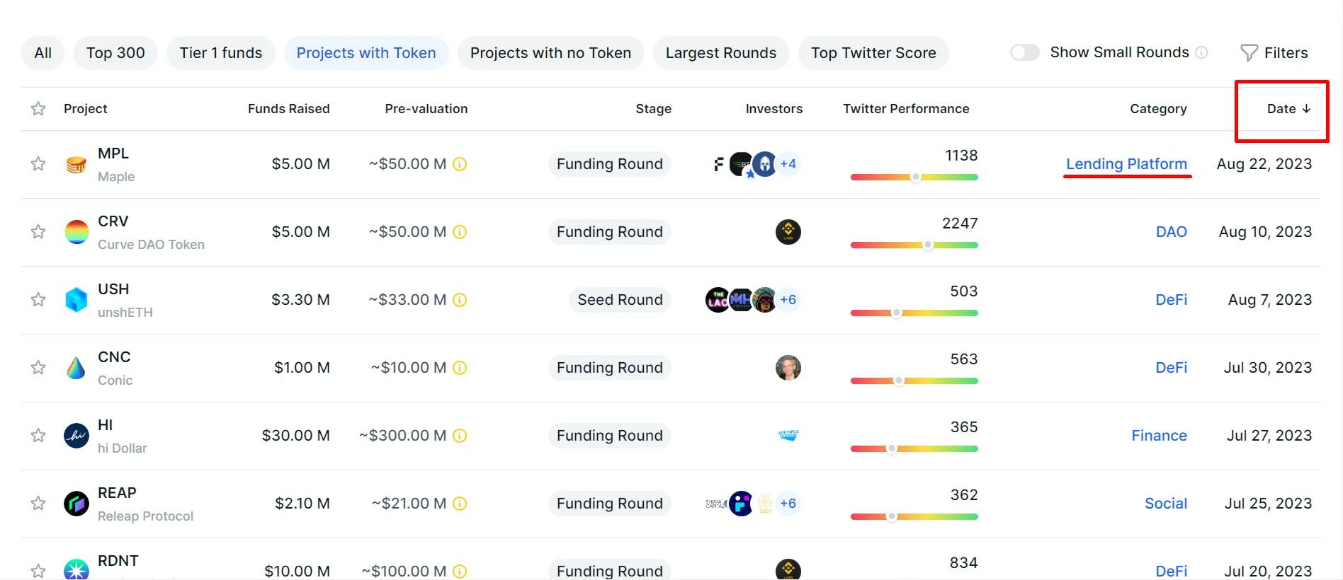The width and height of the screenshot is (1343, 580).
Task: Click the Binance Labs investor icon for CRV
Action: tap(788, 232)
